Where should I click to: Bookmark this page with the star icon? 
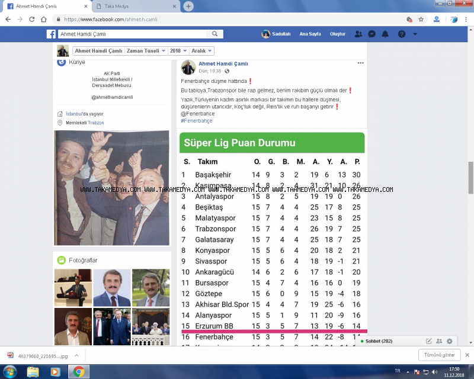tap(421, 20)
